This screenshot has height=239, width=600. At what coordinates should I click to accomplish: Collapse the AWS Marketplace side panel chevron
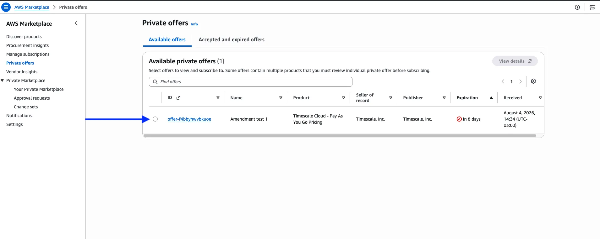(76, 23)
